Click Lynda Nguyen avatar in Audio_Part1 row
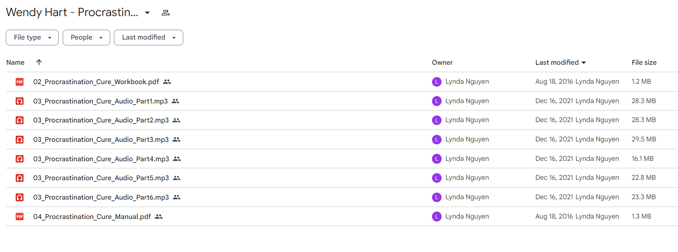Screen dimensions: 678x252 click(x=437, y=101)
